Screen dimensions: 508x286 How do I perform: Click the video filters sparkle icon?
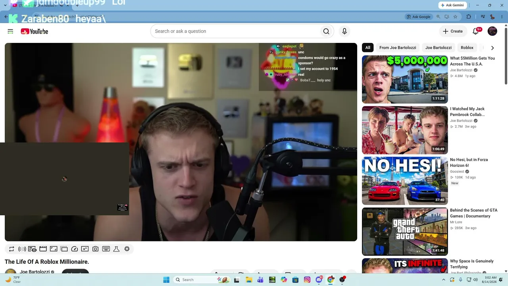tap(85, 249)
